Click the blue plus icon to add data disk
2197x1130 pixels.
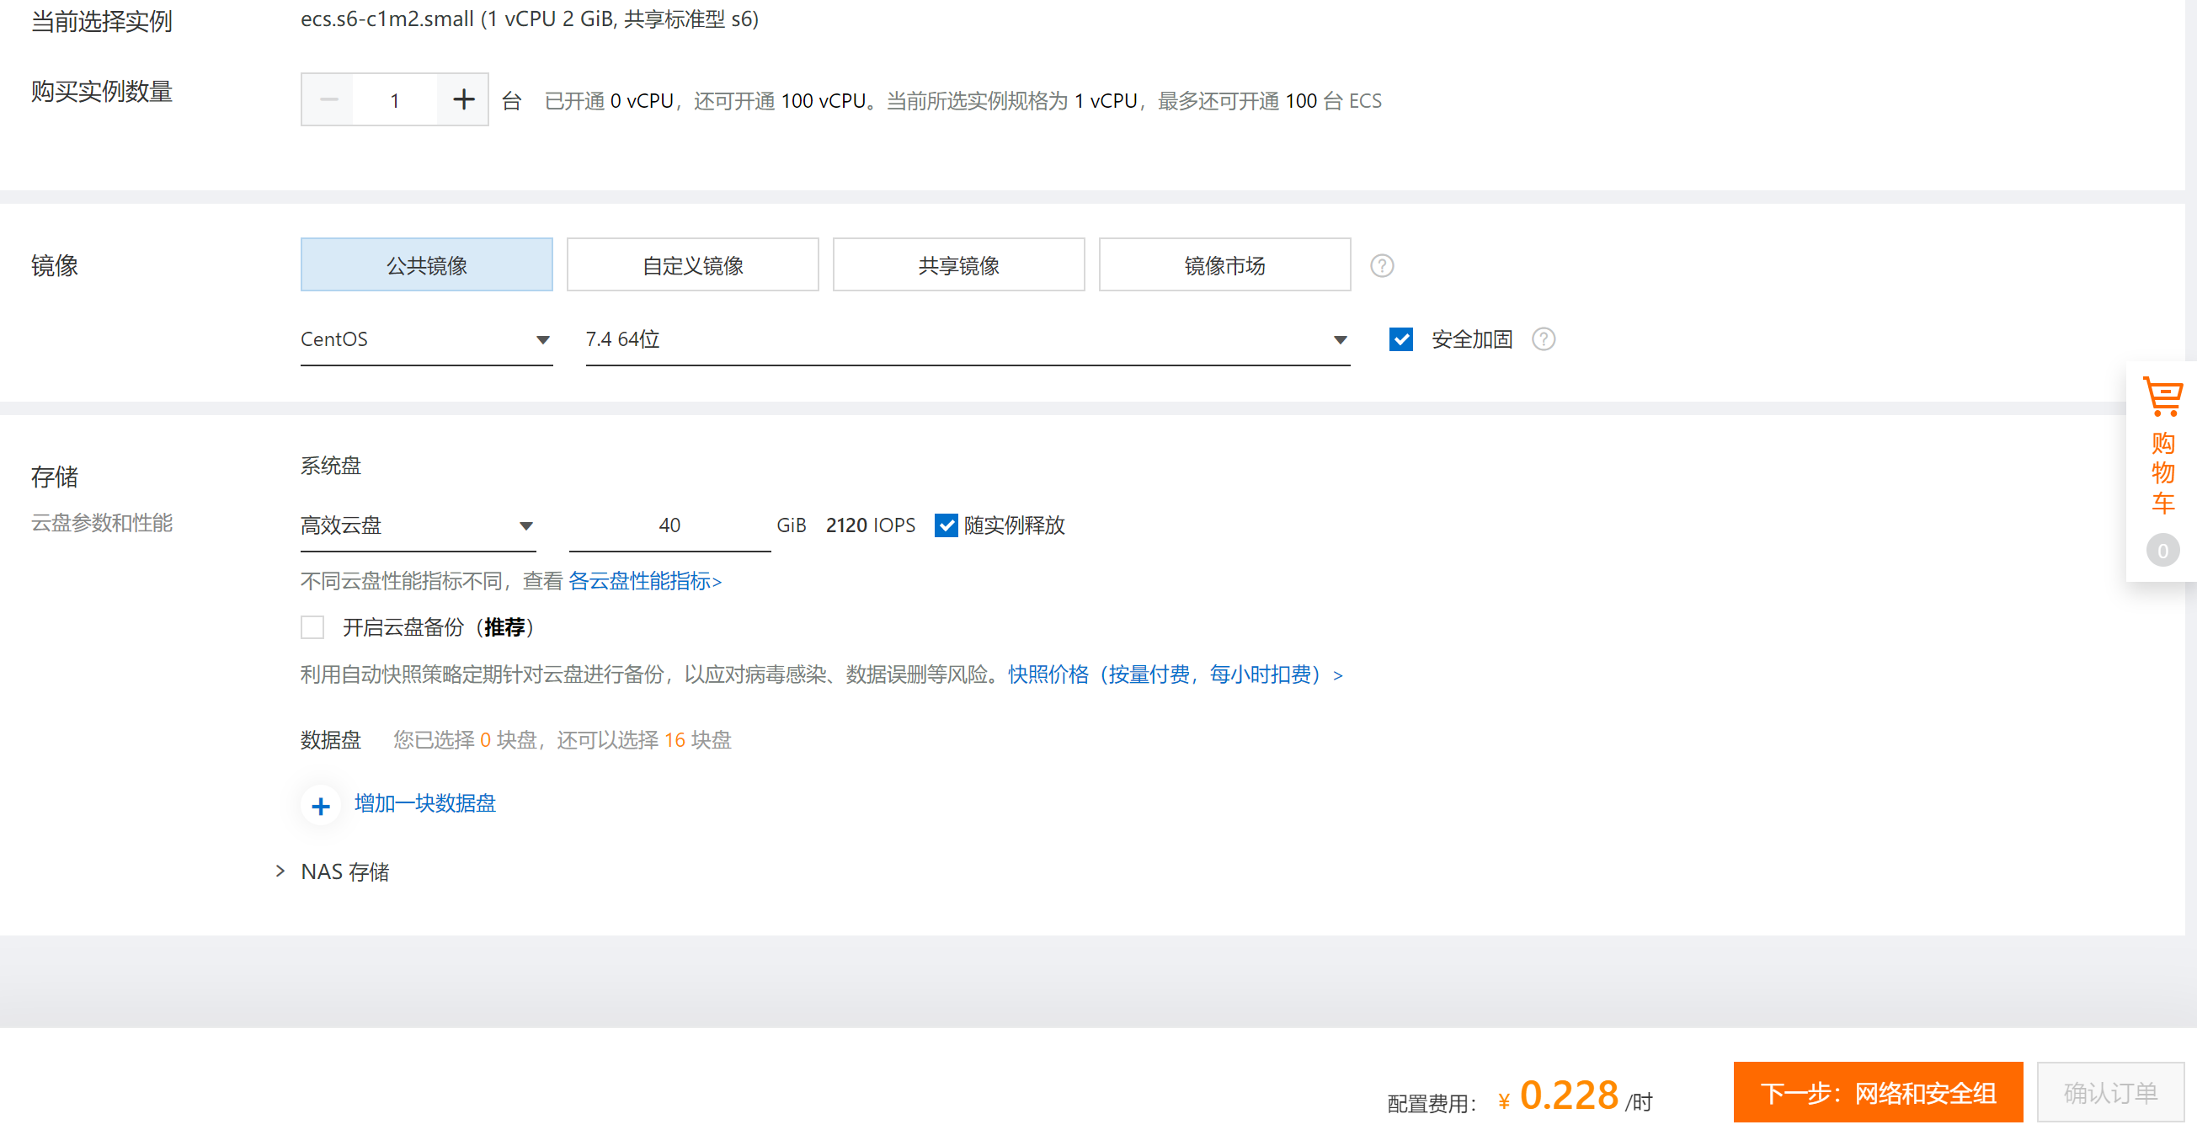[x=321, y=805]
